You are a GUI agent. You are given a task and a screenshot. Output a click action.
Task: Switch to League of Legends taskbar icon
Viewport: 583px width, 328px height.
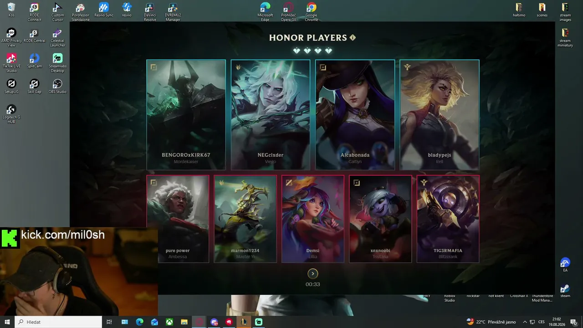(244, 322)
